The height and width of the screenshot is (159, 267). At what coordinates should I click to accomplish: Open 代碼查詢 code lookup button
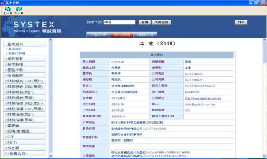pos(161,22)
